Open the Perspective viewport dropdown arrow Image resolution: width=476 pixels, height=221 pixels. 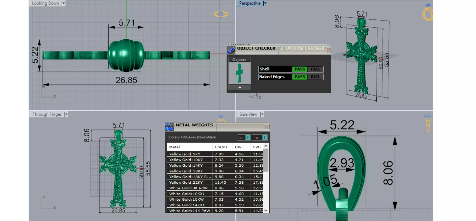pyautogui.click(x=265, y=3)
